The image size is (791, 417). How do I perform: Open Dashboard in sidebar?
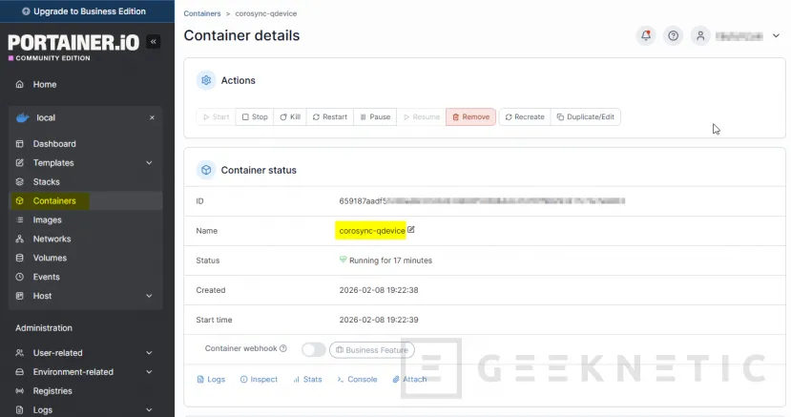coord(54,144)
